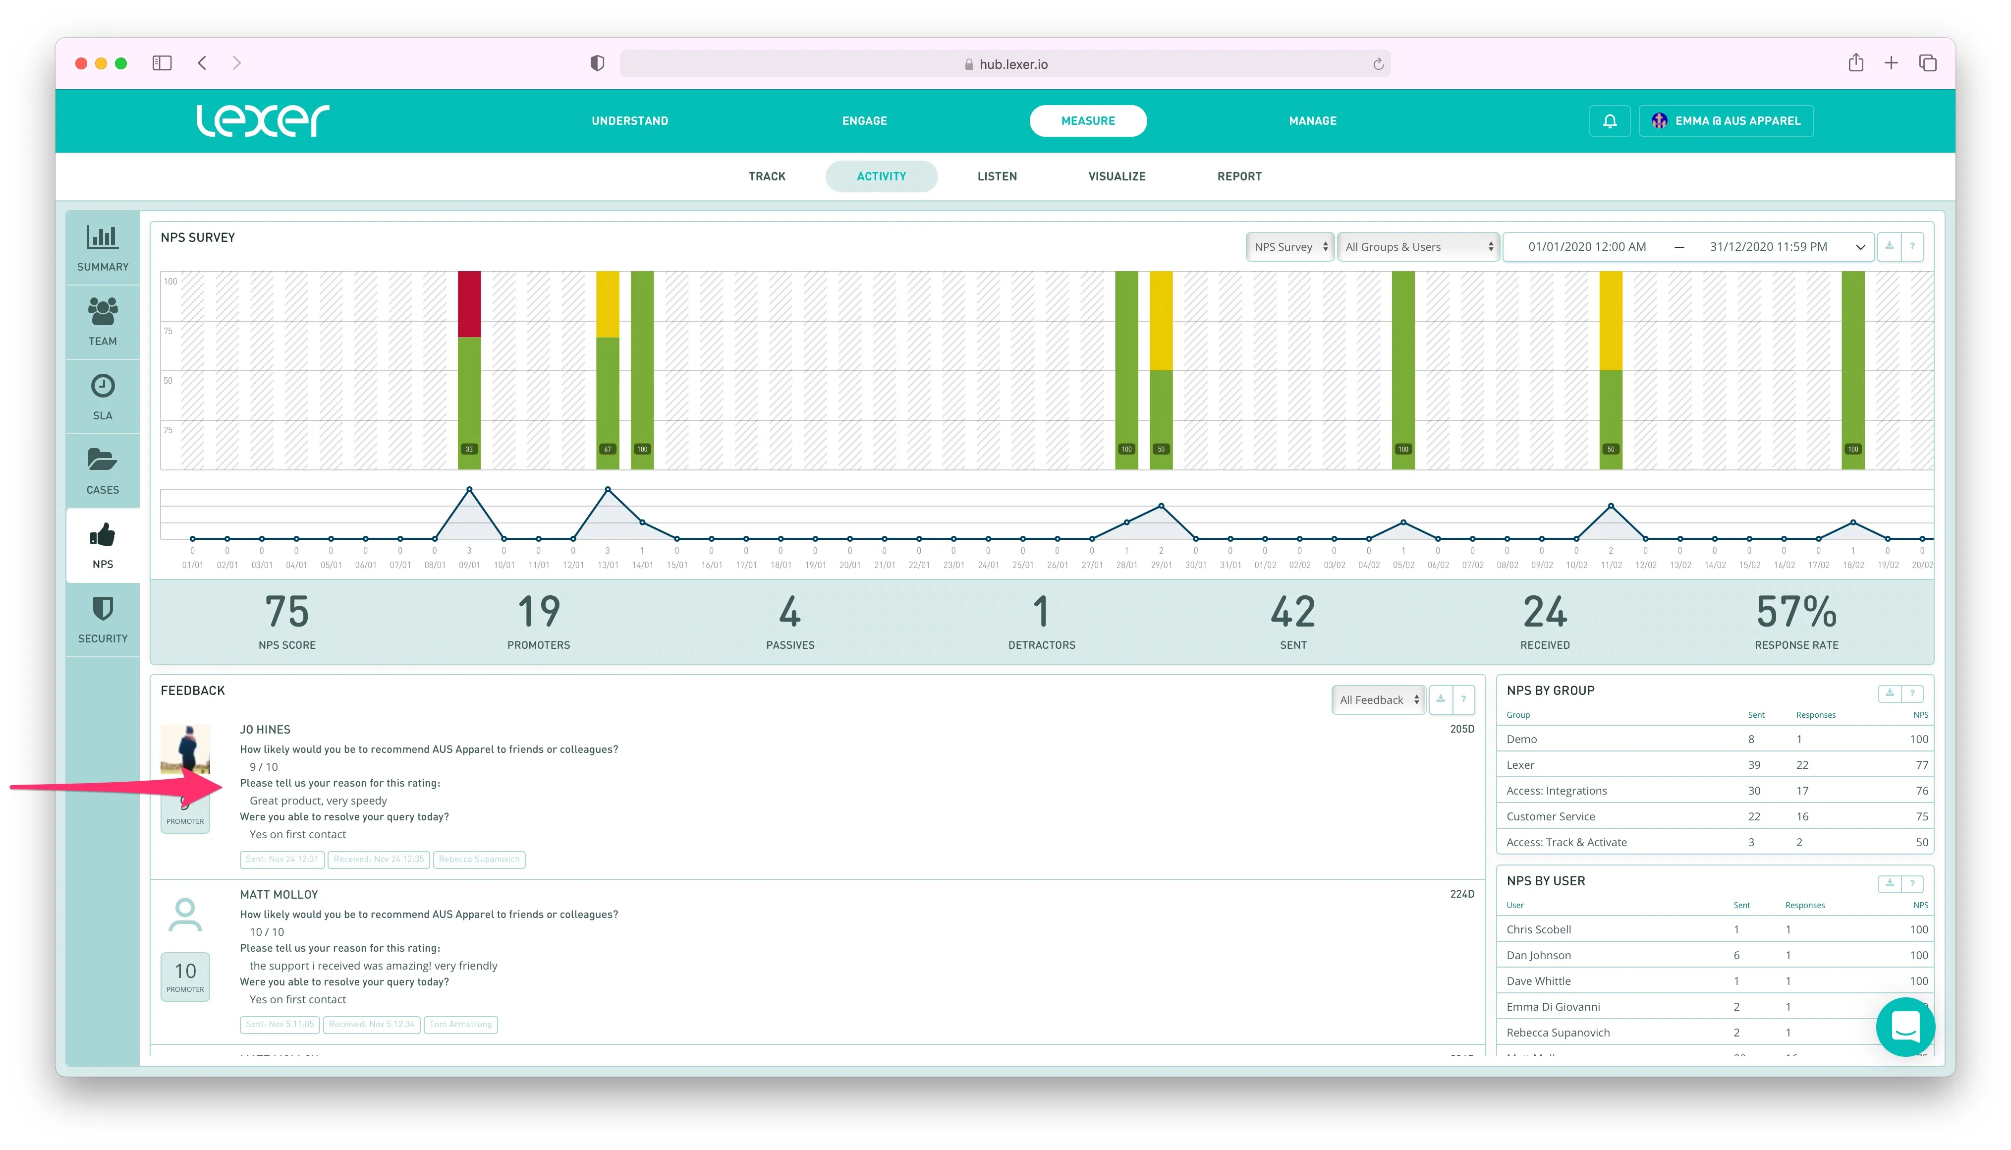Switch to the Listen tab

[x=997, y=176]
